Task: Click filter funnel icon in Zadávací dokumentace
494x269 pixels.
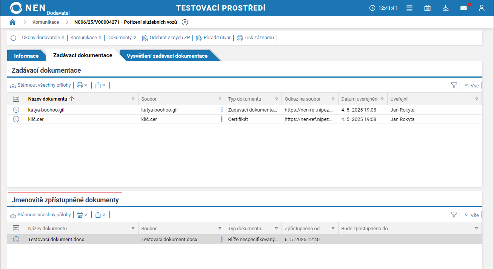Action: pos(454,86)
